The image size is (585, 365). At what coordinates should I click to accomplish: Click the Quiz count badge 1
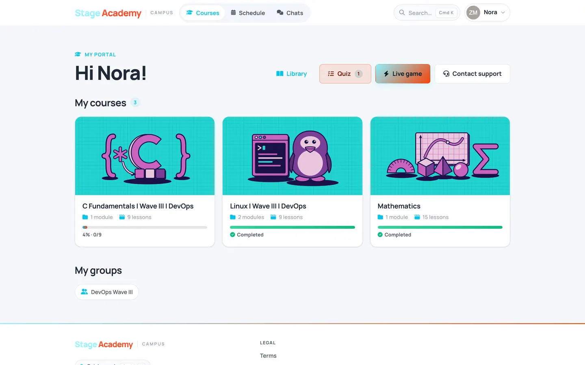point(358,74)
